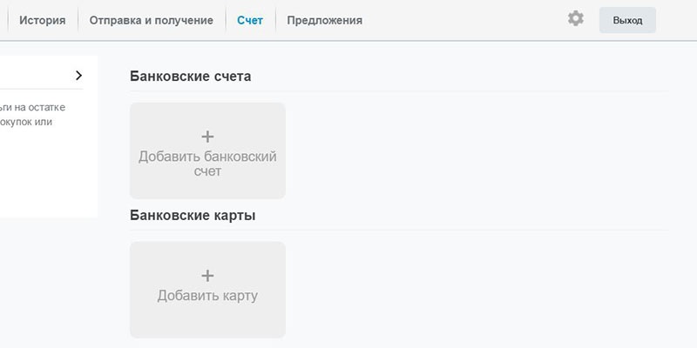Click the empty bottom area of 'Добавить карту' tile
The image size is (697, 348).
[207, 322]
